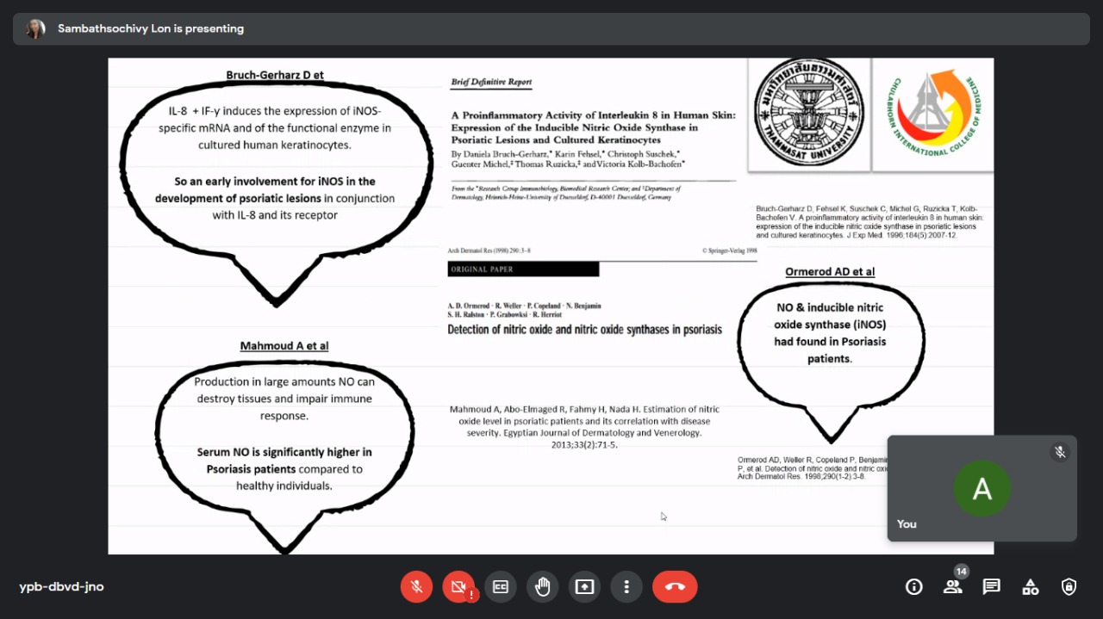Raise your hand in the meeting
The height and width of the screenshot is (619, 1103).
tap(543, 587)
